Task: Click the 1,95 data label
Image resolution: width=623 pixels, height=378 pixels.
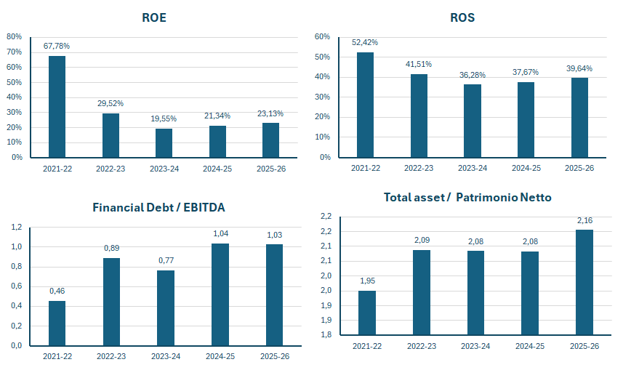Action: pyautogui.click(x=368, y=281)
